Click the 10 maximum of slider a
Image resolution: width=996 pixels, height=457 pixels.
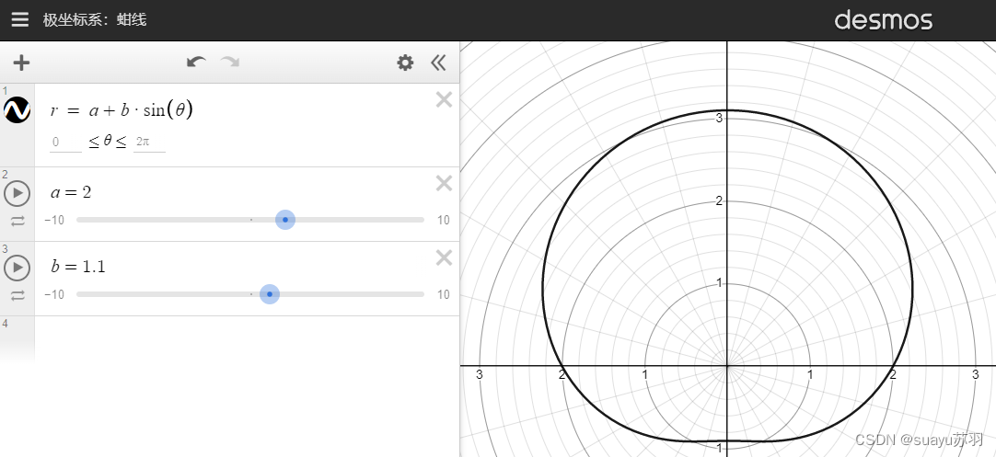(x=444, y=221)
